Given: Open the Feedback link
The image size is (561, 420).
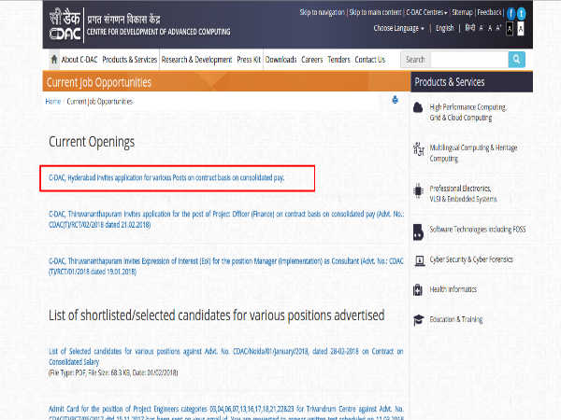Looking at the screenshot, I should point(489,12).
